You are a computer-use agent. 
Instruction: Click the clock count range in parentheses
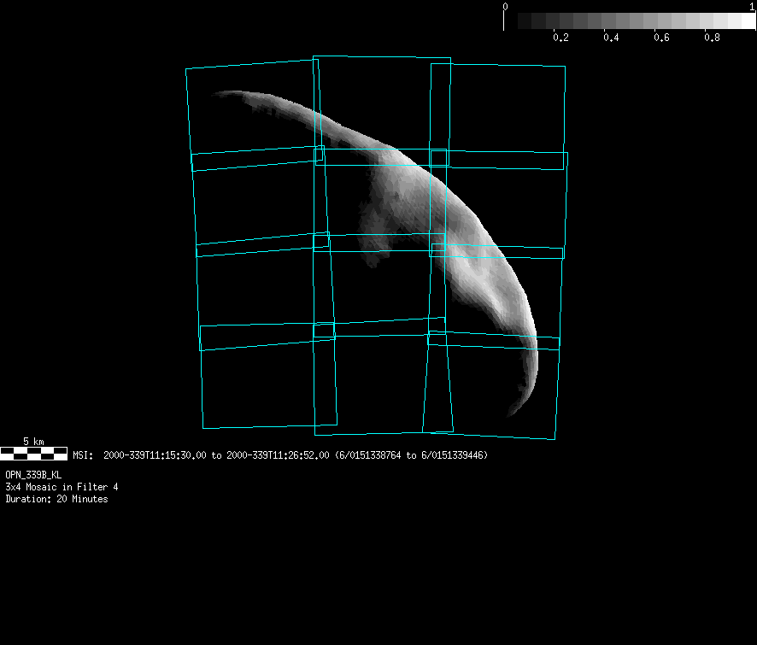(411, 455)
